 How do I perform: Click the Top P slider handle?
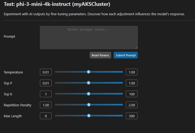[89, 83]
